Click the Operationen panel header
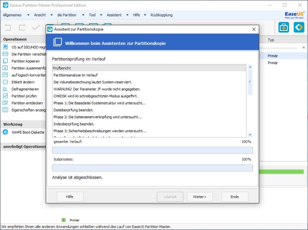This screenshot has height=230, width=308. click(24, 39)
